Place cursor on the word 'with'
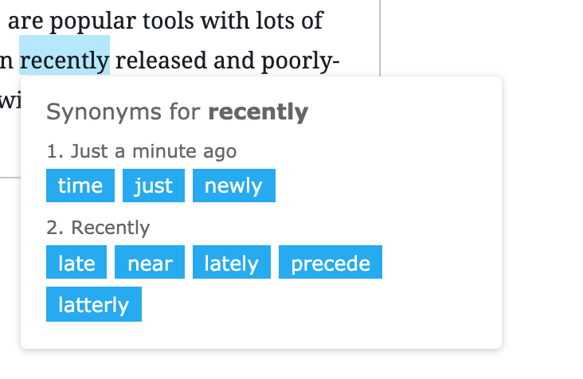The height and width of the screenshot is (379, 583). (225, 21)
